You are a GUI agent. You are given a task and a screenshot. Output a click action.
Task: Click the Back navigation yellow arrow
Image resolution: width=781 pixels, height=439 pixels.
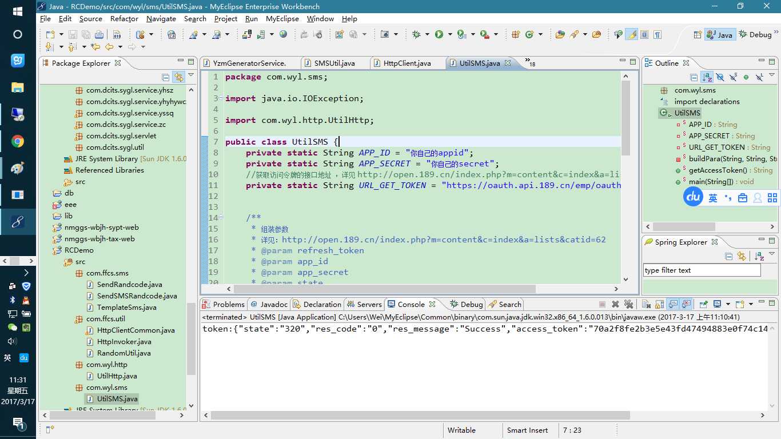pyautogui.click(x=109, y=47)
